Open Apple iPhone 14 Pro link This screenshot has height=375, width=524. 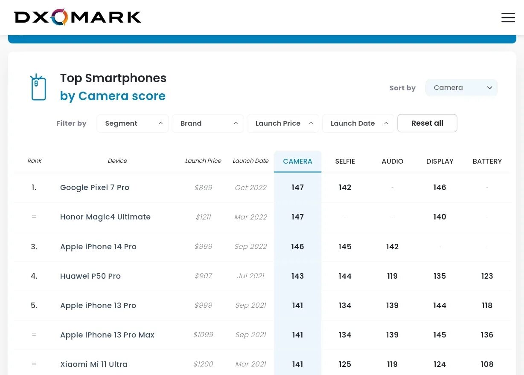point(98,247)
